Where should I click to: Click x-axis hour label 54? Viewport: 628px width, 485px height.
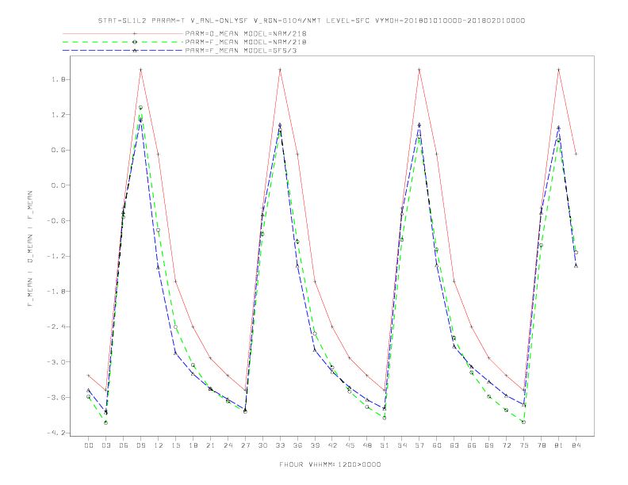pyautogui.click(x=402, y=445)
